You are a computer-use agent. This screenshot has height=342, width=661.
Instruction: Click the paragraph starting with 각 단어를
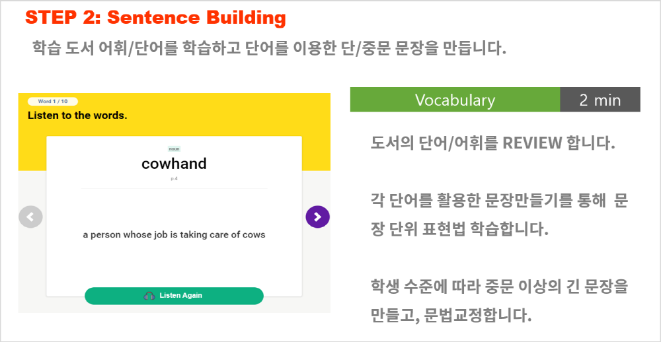click(499, 216)
